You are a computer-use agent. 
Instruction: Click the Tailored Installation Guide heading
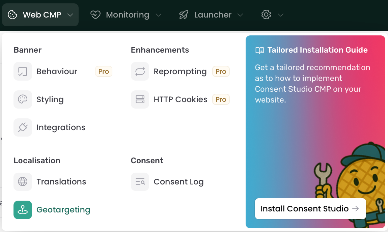pos(317,50)
